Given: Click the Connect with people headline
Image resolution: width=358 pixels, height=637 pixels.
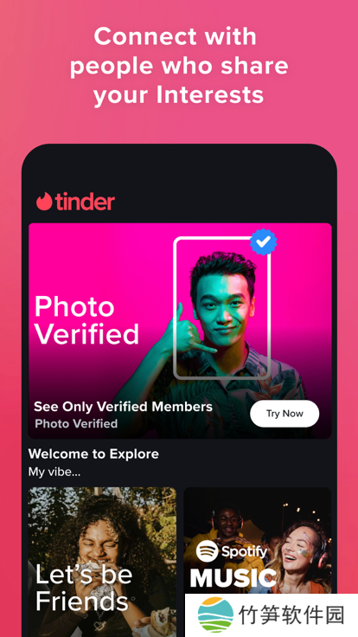Looking at the screenshot, I should (179, 67).
